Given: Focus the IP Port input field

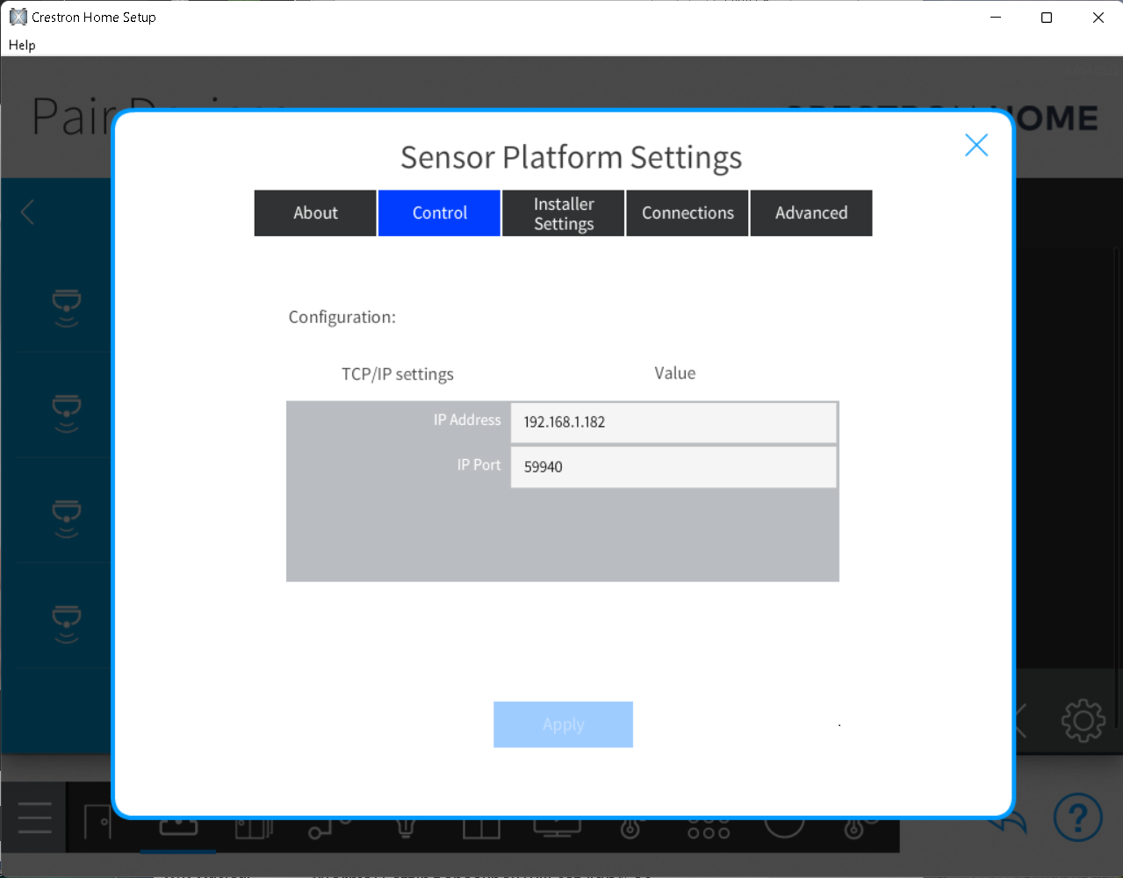Looking at the screenshot, I should 673,467.
